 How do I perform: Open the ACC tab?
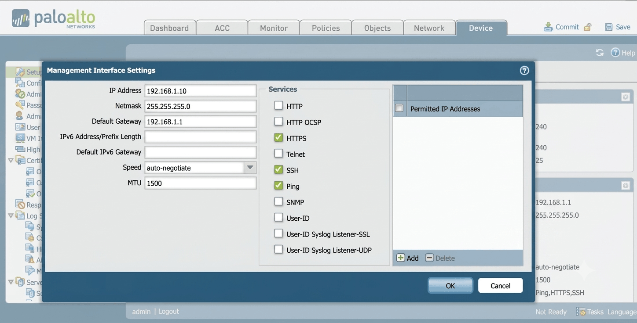222,28
